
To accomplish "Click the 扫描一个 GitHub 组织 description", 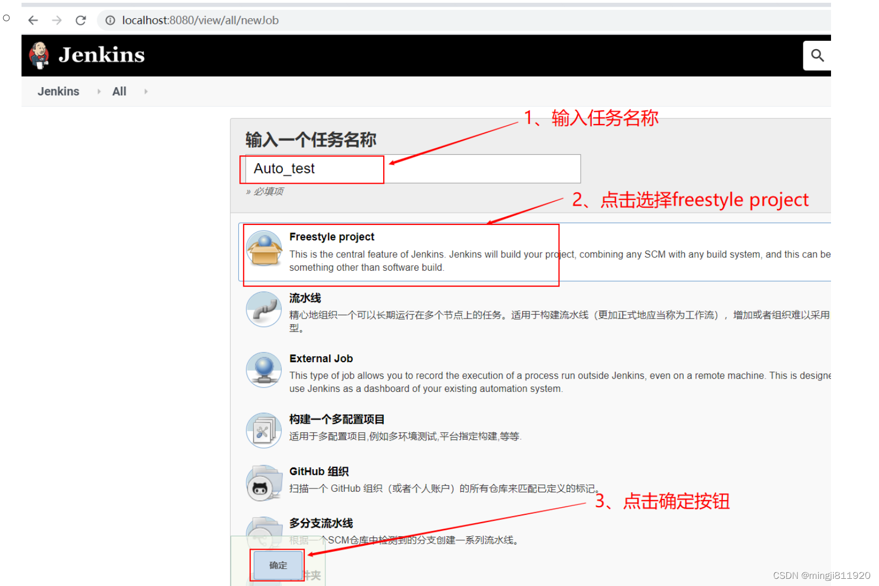I will [x=444, y=488].
